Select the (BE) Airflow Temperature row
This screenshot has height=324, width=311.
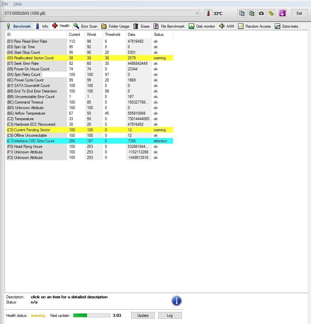click(x=90, y=113)
